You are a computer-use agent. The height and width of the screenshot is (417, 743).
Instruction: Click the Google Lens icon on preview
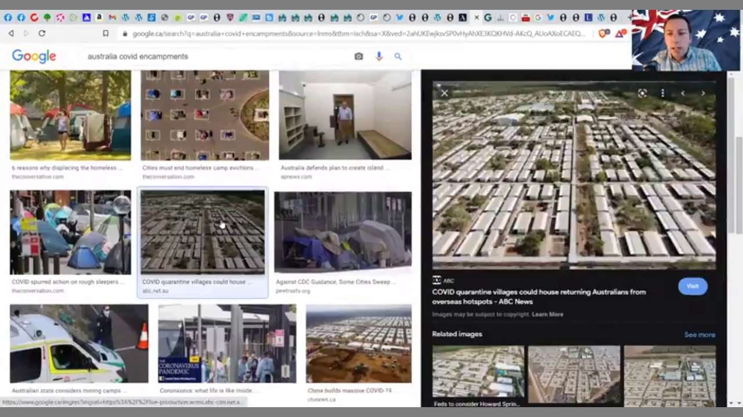(642, 93)
